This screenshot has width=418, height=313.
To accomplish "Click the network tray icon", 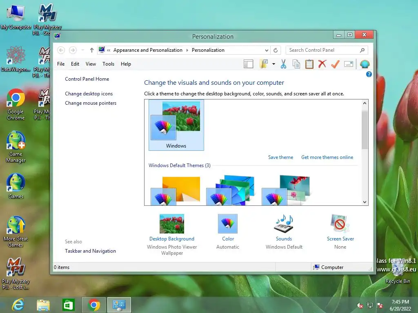I will (370, 305).
